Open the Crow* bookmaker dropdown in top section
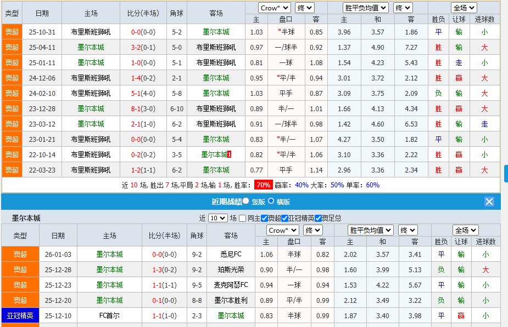The height and width of the screenshot is (327, 508). pos(274,8)
